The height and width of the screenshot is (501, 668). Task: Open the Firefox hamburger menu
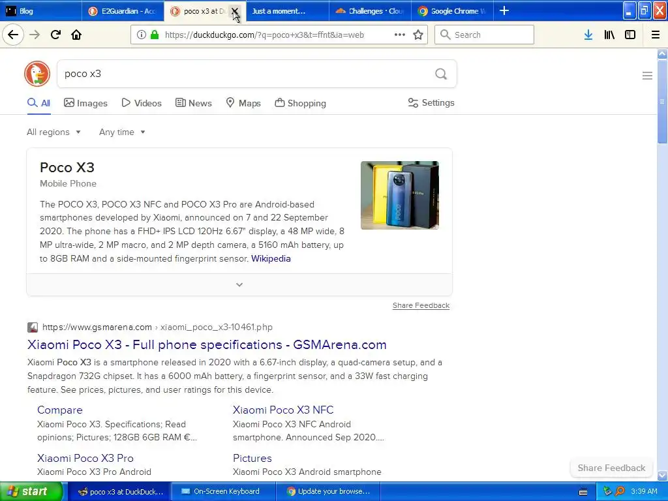[x=656, y=35]
